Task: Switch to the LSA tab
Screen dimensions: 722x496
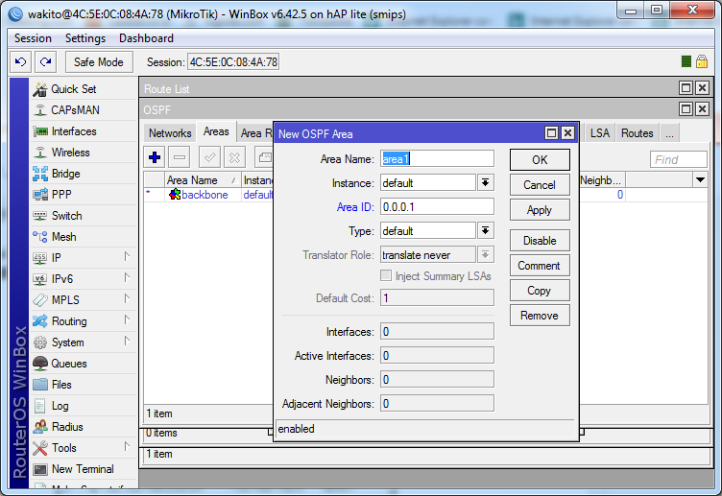Action: (x=599, y=133)
